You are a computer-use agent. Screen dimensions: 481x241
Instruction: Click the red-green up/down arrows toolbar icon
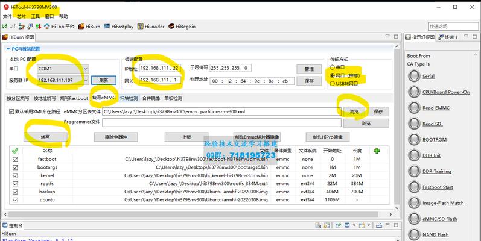[39, 27]
